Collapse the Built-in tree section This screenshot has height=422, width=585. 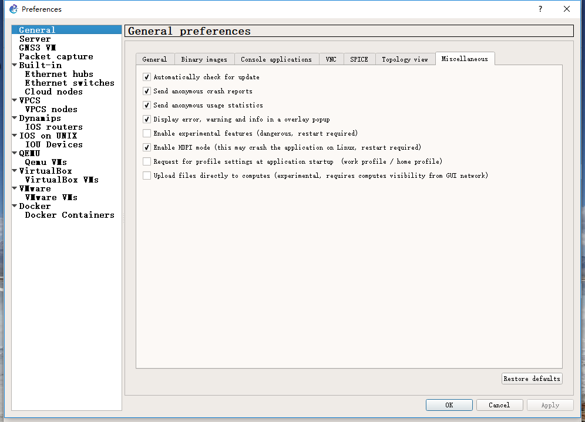tap(15, 65)
